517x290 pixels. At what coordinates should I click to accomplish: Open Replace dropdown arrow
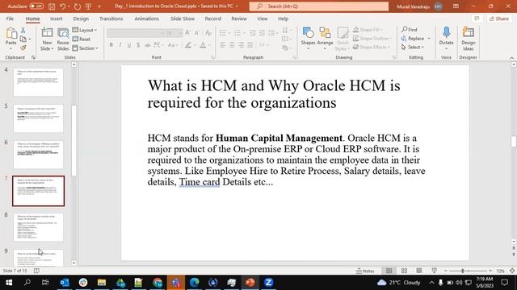tap(429, 39)
